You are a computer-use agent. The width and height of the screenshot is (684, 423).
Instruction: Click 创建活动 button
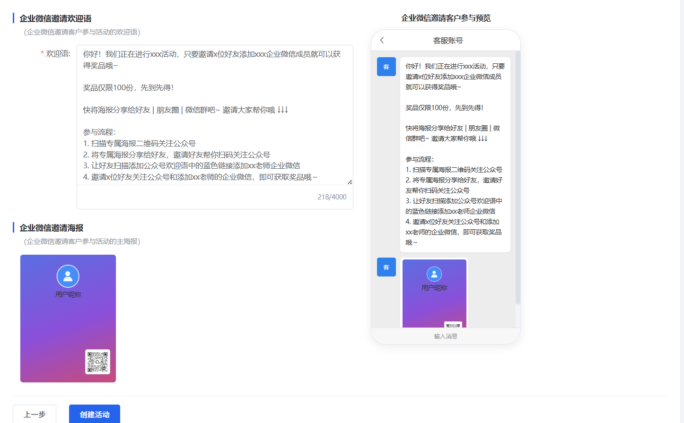coord(95,414)
